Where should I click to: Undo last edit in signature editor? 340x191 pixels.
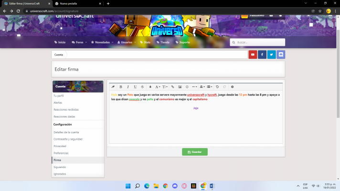(217, 87)
